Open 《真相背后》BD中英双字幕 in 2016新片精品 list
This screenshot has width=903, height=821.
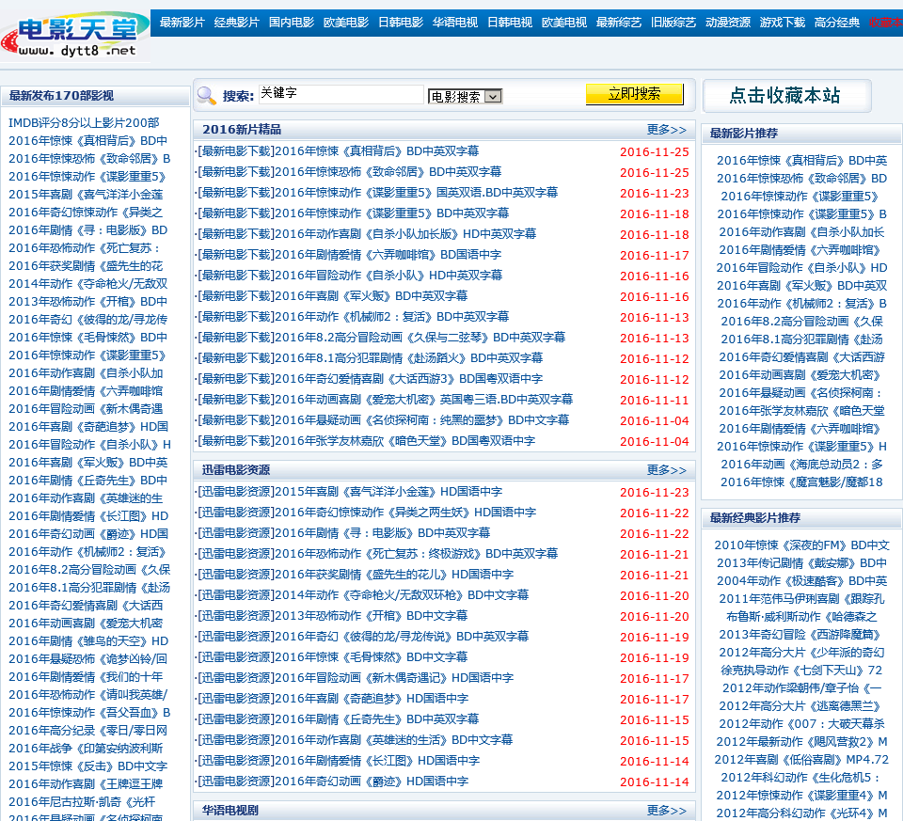click(x=376, y=151)
